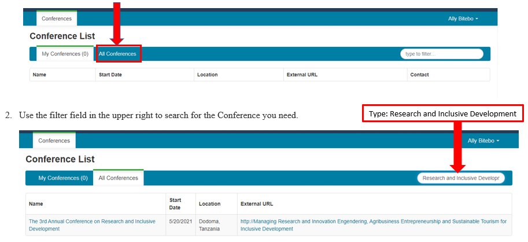
Task: Click the empty 'type to filter' field
Action: (441, 54)
